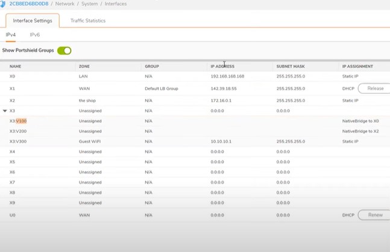Image resolution: width=390 pixels, height=252 pixels.
Task: Sort by the NAME column header
Action: pyautogui.click(x=15, y=66)
